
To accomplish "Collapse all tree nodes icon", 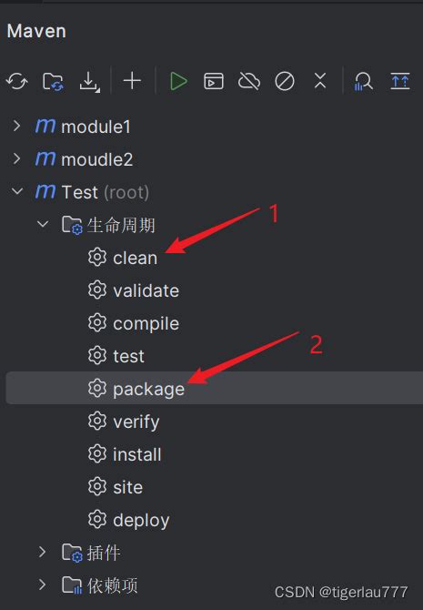I will [320, 81].
